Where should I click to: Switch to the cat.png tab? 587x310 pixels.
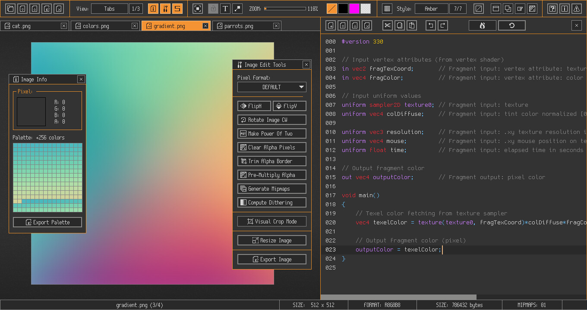click(32, 25)
